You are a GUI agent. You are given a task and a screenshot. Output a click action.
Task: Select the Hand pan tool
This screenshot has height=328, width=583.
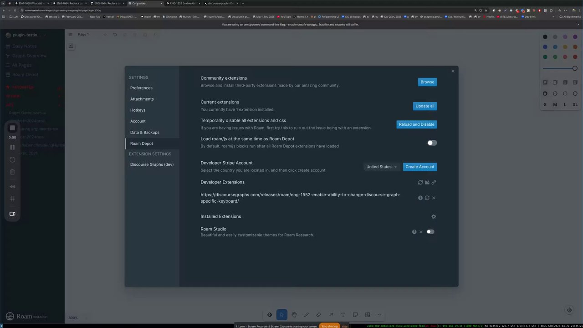click(x=294, y=315)
